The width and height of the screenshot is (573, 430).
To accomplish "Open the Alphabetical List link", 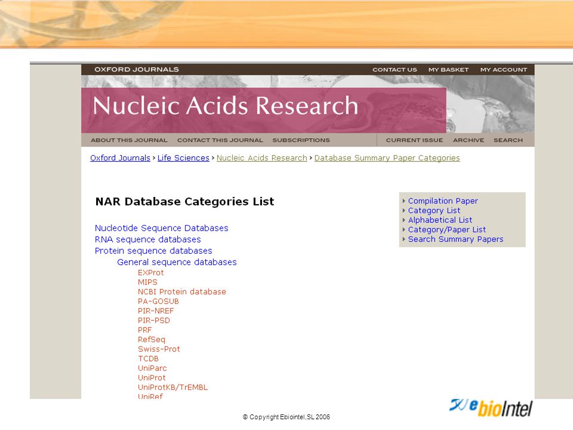I will 440,220.
